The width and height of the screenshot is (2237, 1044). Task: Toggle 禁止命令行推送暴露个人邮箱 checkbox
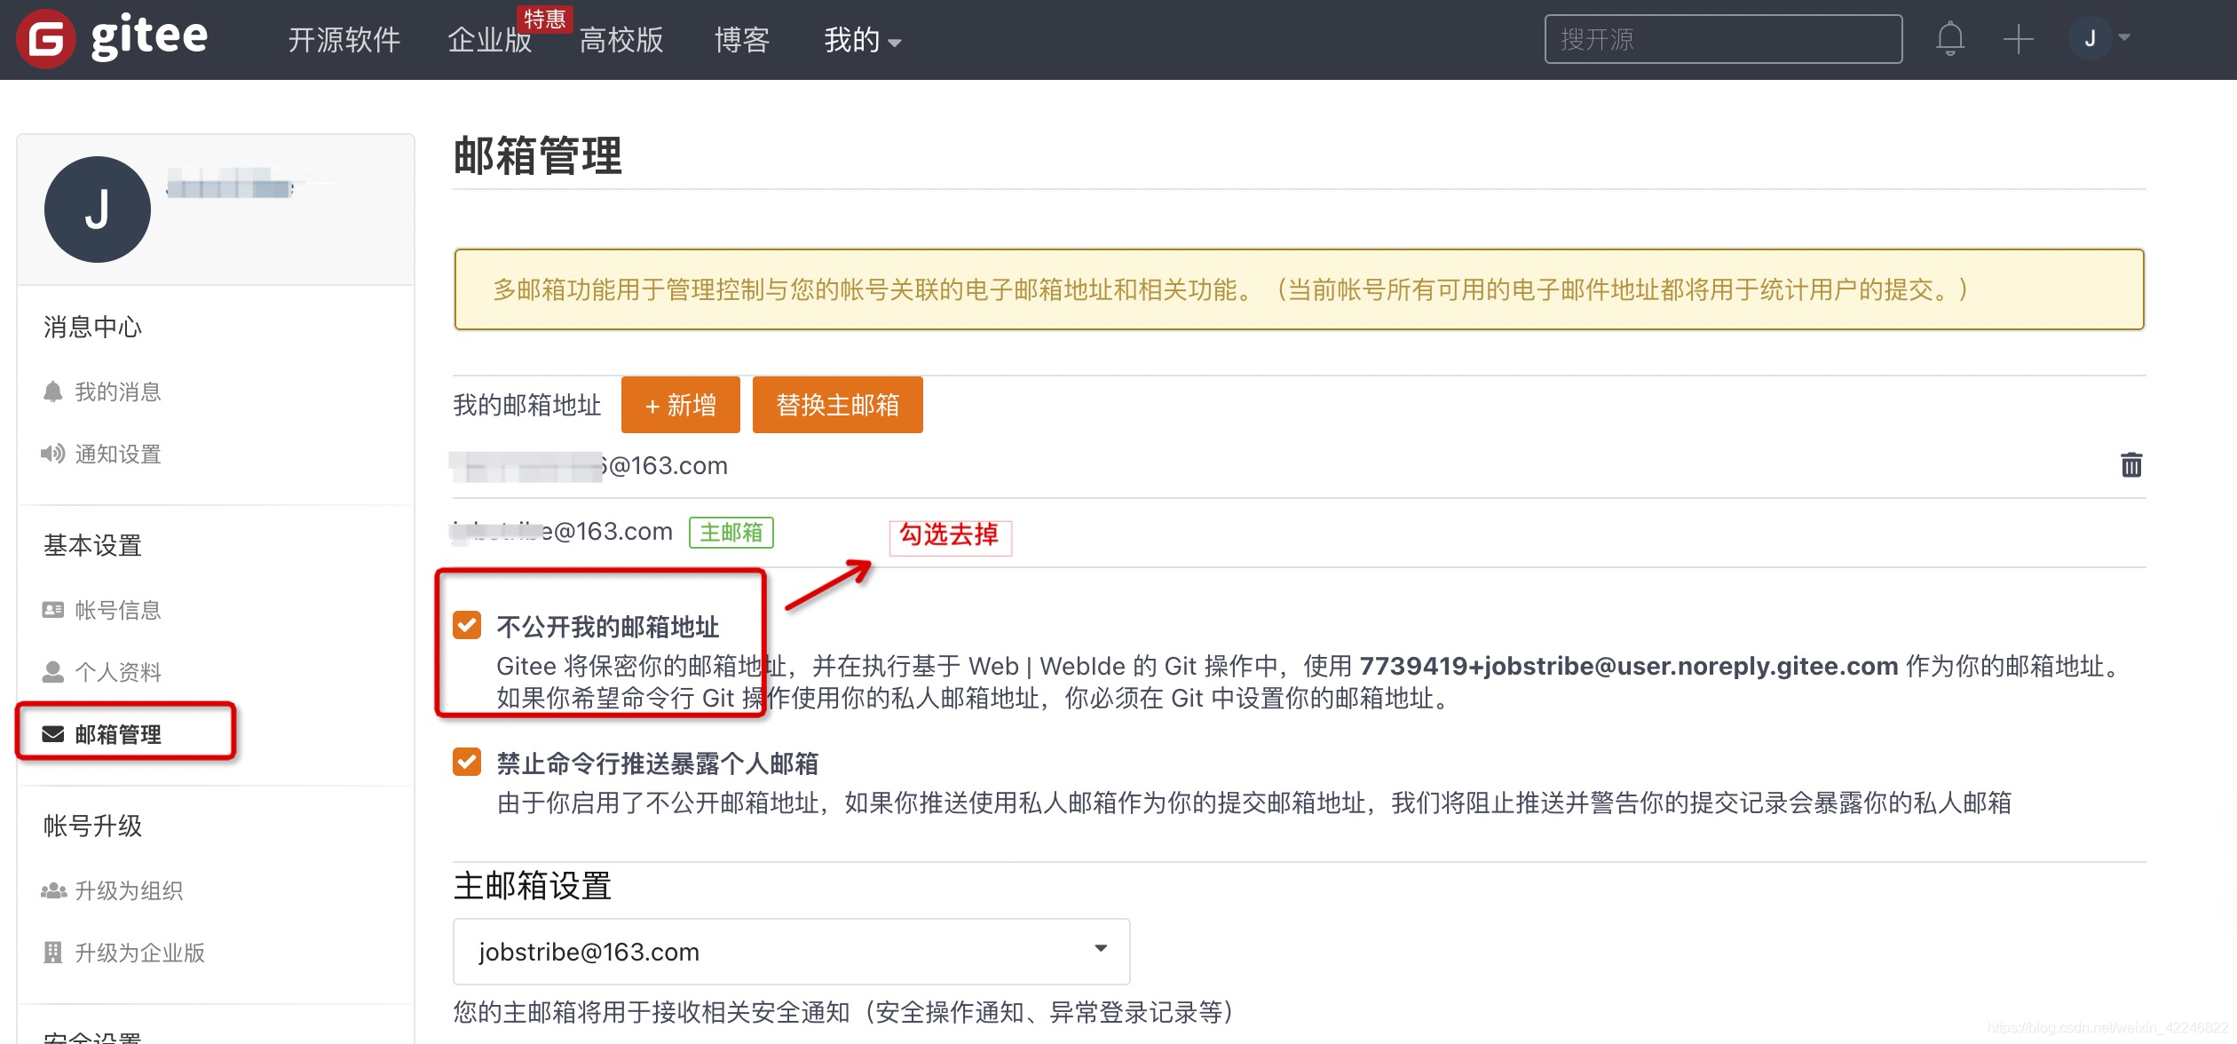(x=467, y=762)
